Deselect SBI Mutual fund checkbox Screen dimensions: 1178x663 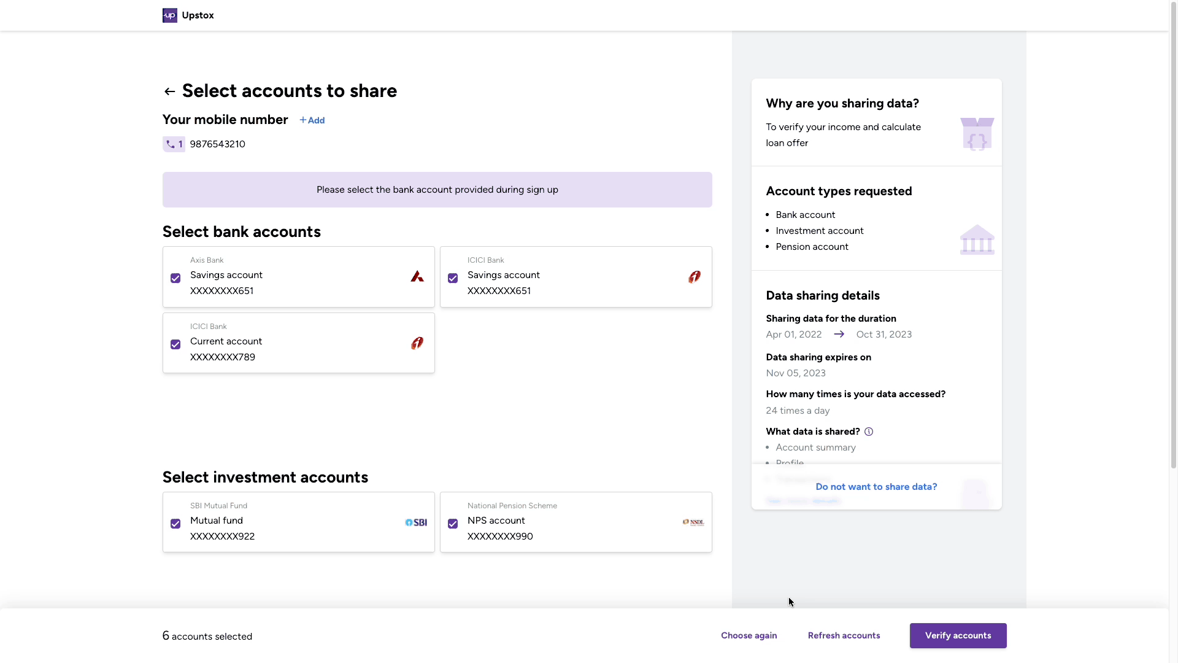point(175,524)
